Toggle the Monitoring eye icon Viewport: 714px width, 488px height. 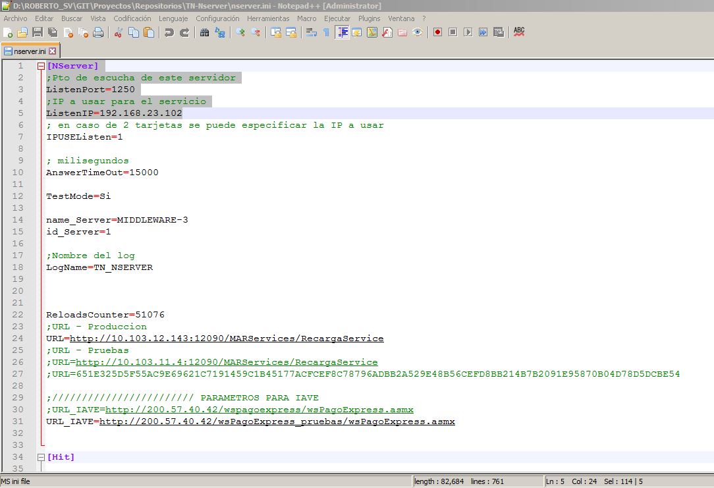coord(417,32)
